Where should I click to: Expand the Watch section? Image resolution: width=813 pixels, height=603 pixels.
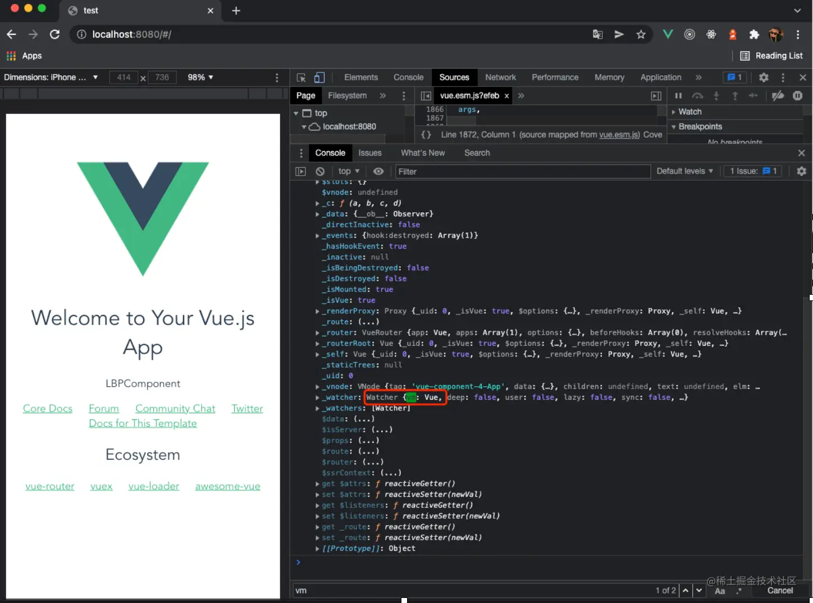pos(674,112)
